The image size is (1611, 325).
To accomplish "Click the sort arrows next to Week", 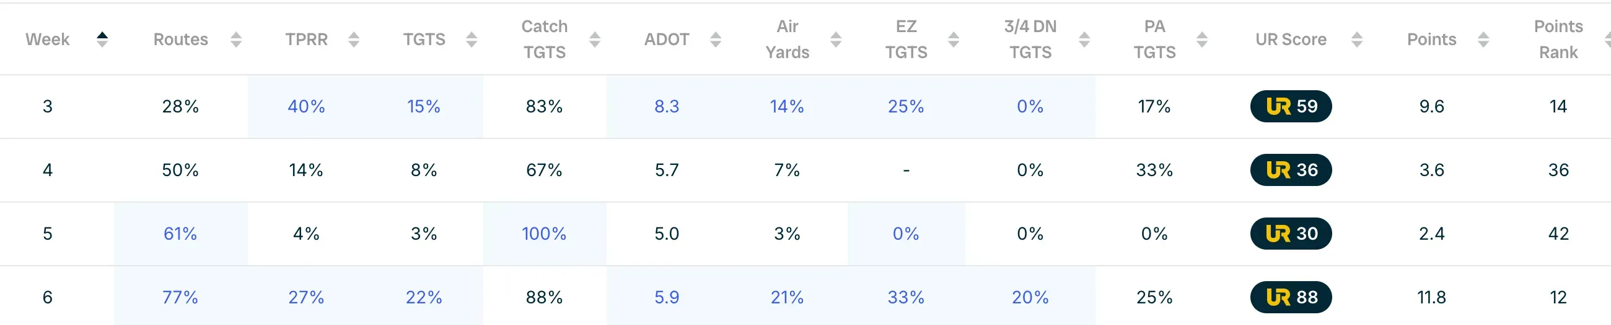I will point(103,40).
